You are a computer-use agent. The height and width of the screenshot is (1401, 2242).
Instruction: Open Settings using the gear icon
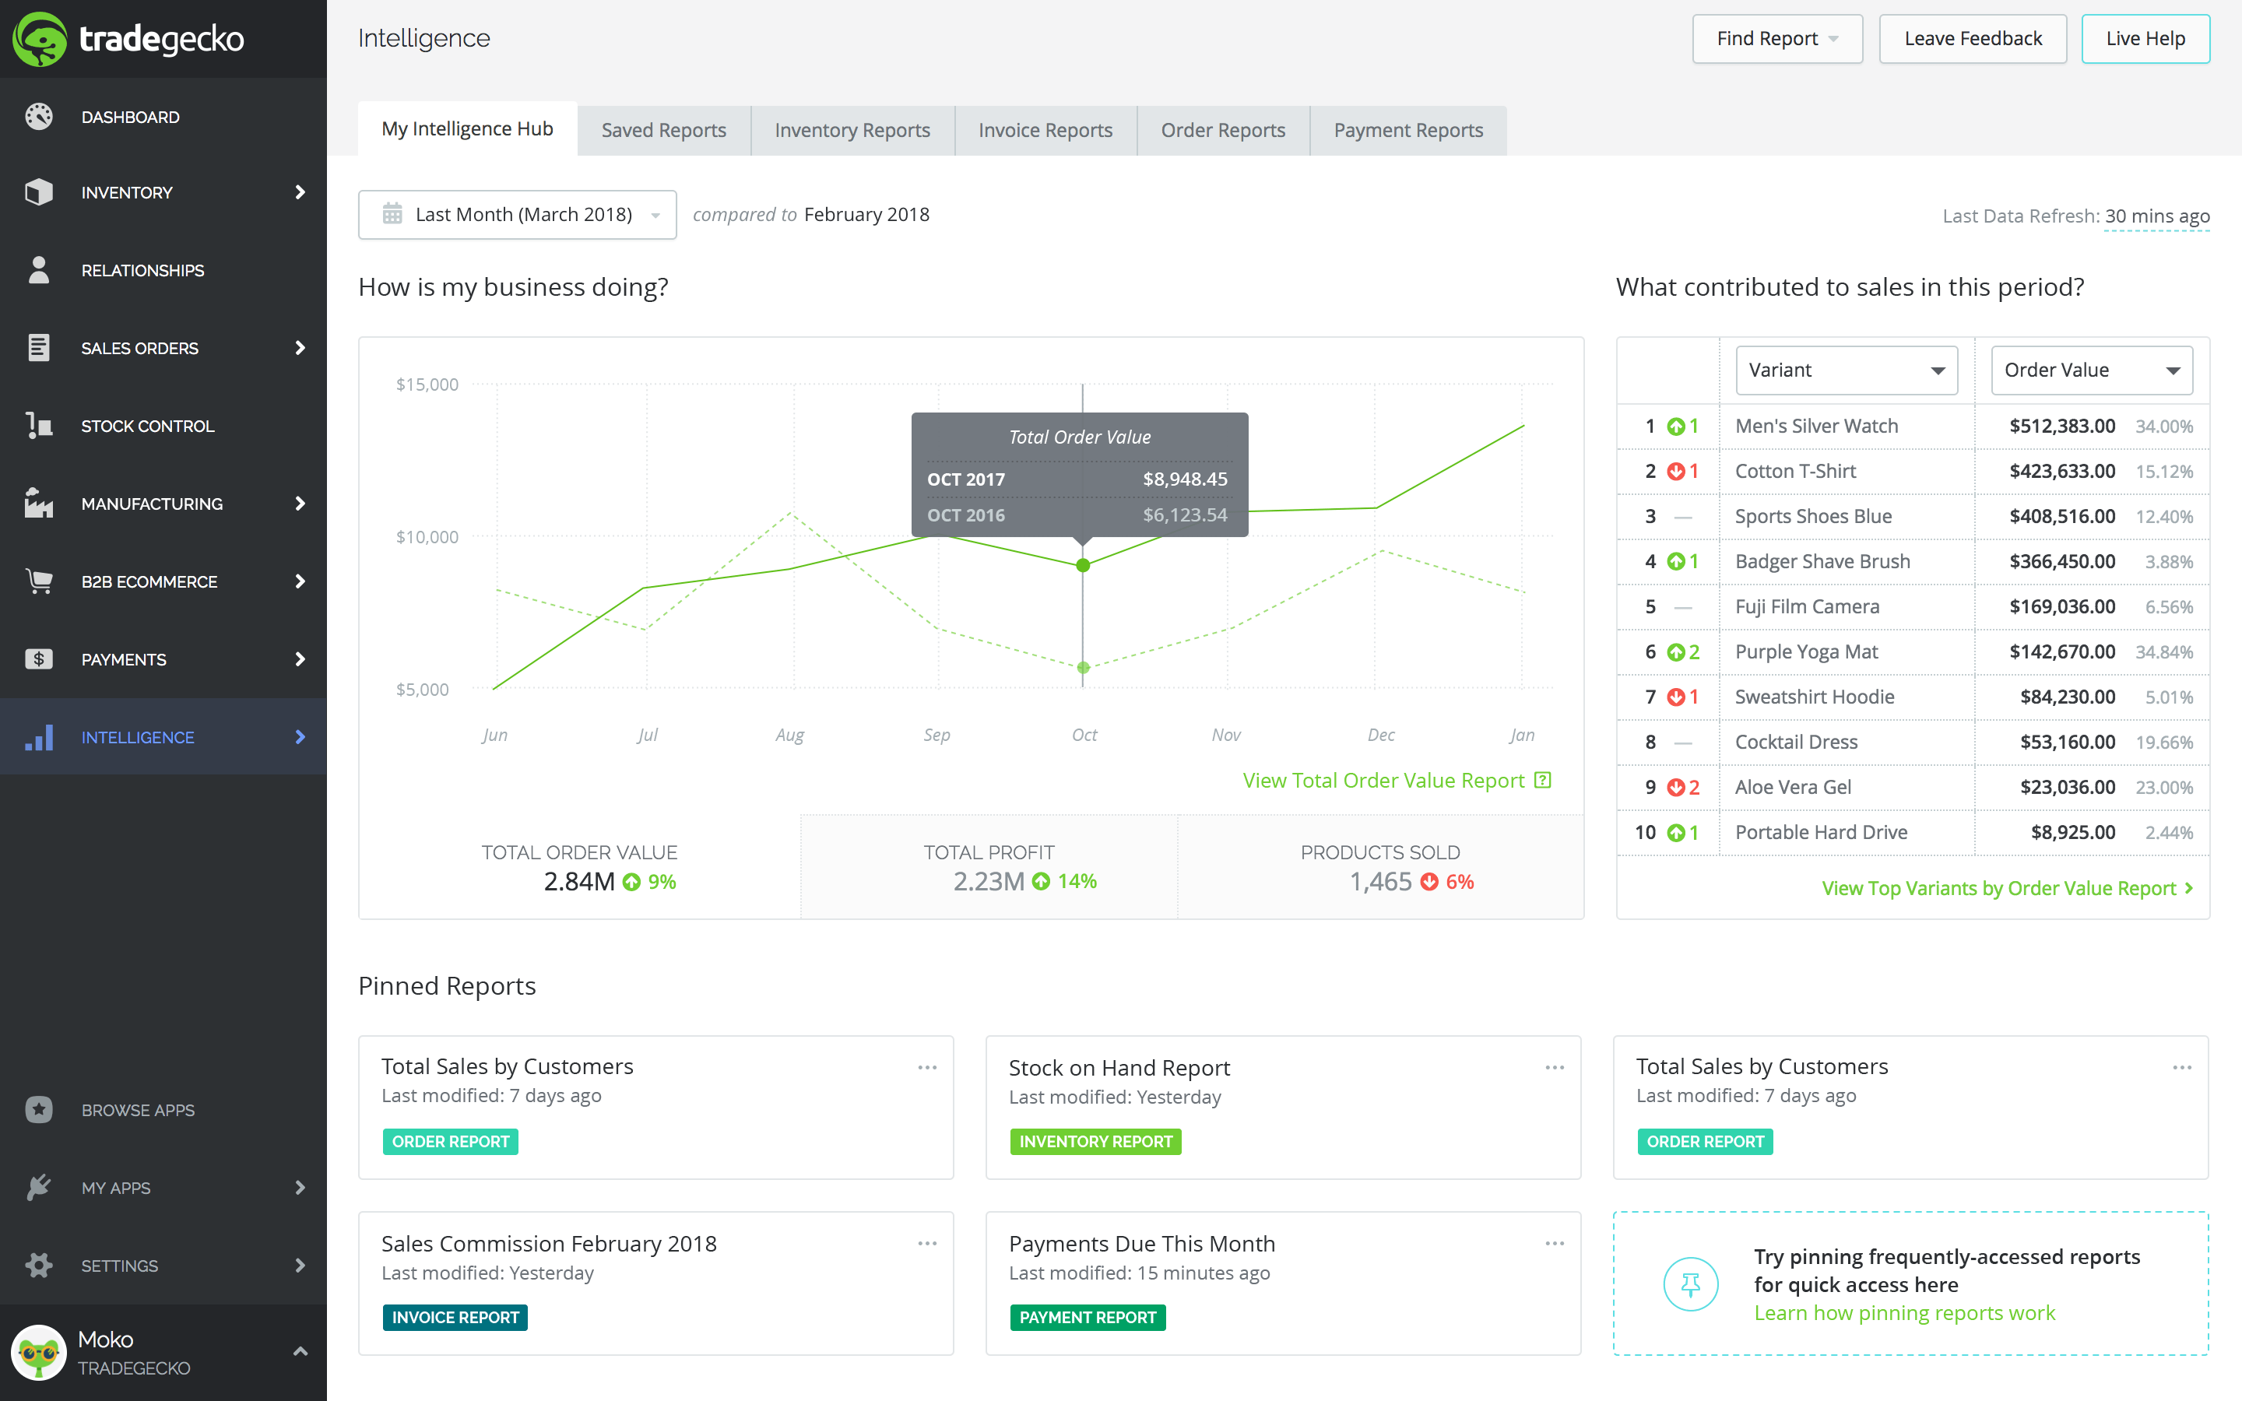[38, 1265]
